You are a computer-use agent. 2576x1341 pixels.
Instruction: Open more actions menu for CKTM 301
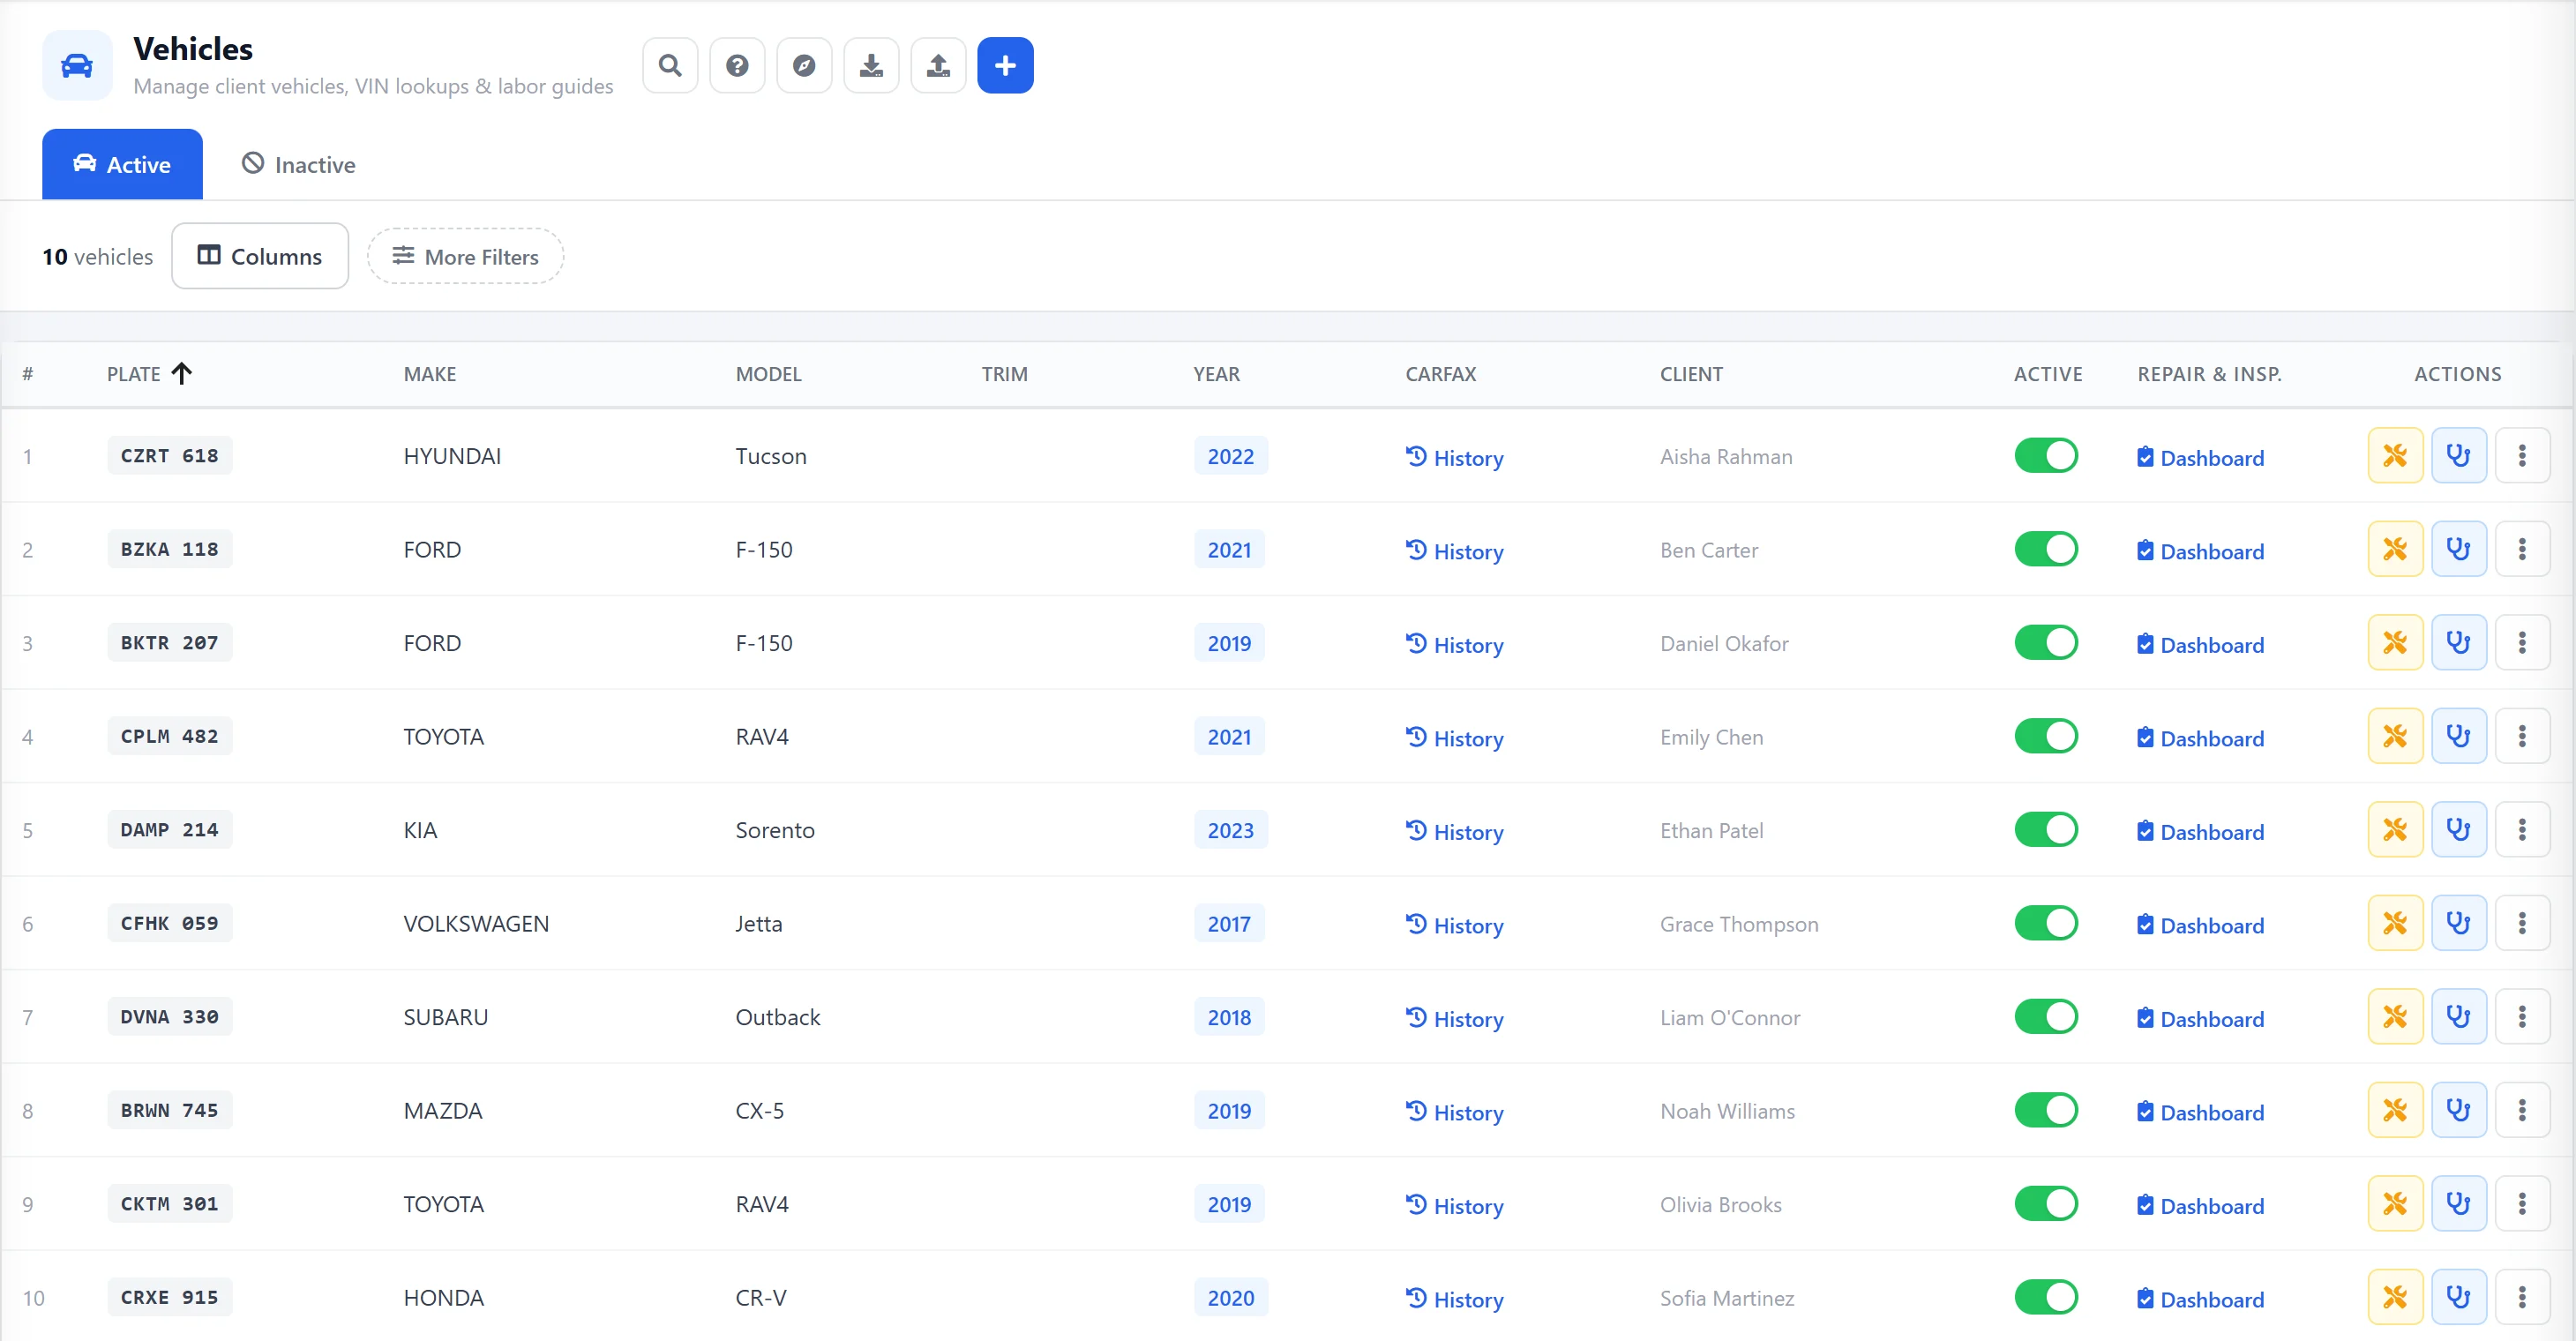point(2522,1204)
